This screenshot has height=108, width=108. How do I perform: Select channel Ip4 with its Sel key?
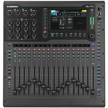tap(29, 54)
